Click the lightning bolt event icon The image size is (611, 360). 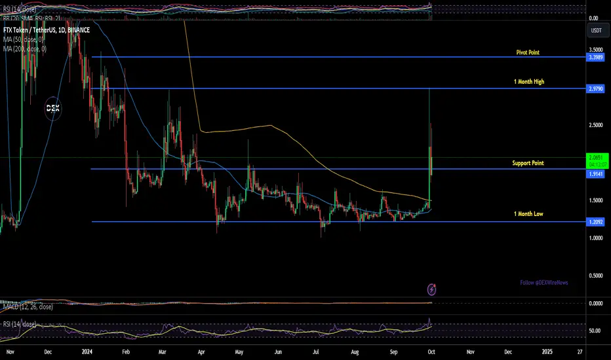click(x=431, y=289)
